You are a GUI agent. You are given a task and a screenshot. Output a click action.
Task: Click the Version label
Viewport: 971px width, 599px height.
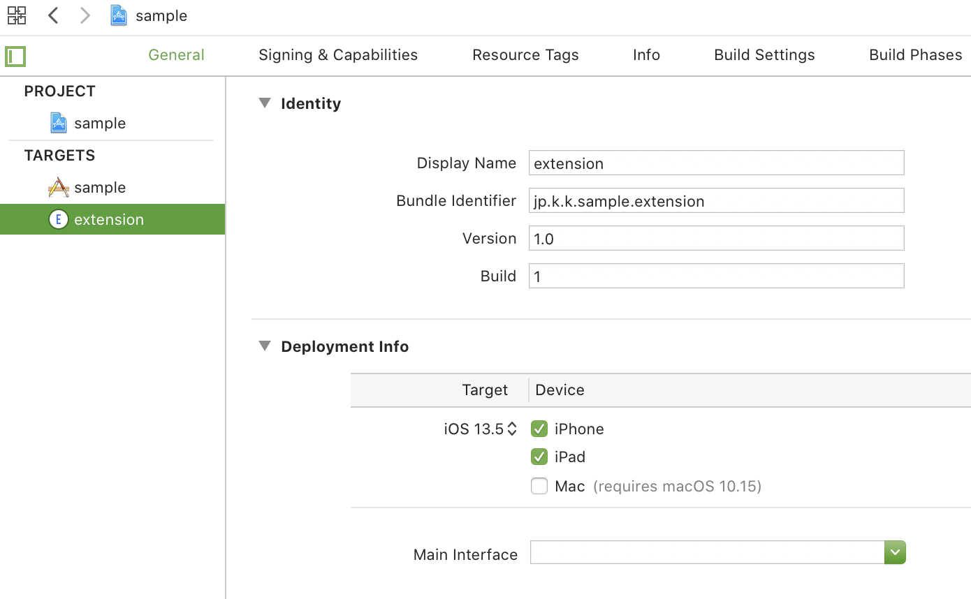click(x=489, y=238)
